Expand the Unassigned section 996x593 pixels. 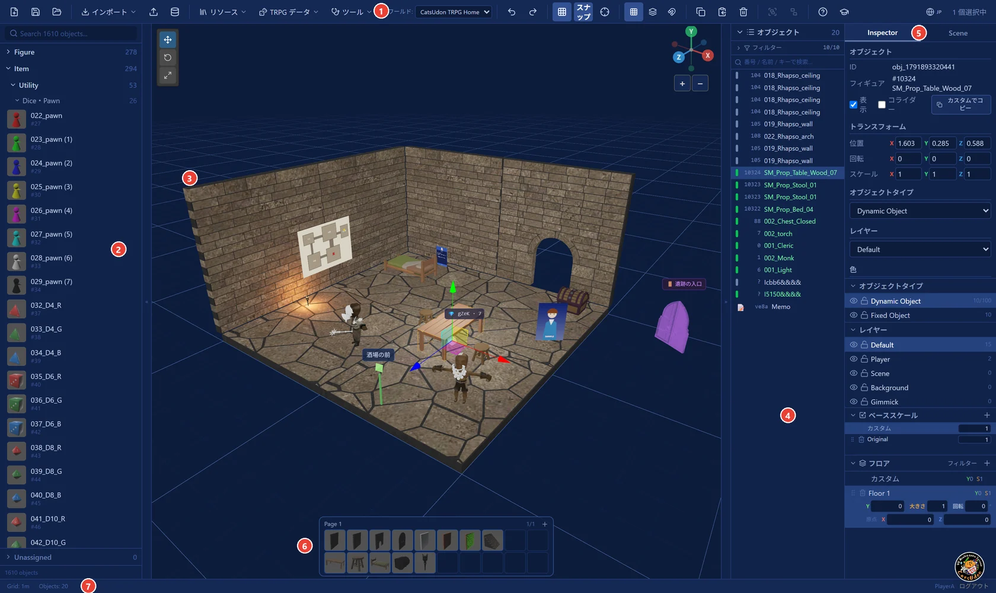point(71,557)
